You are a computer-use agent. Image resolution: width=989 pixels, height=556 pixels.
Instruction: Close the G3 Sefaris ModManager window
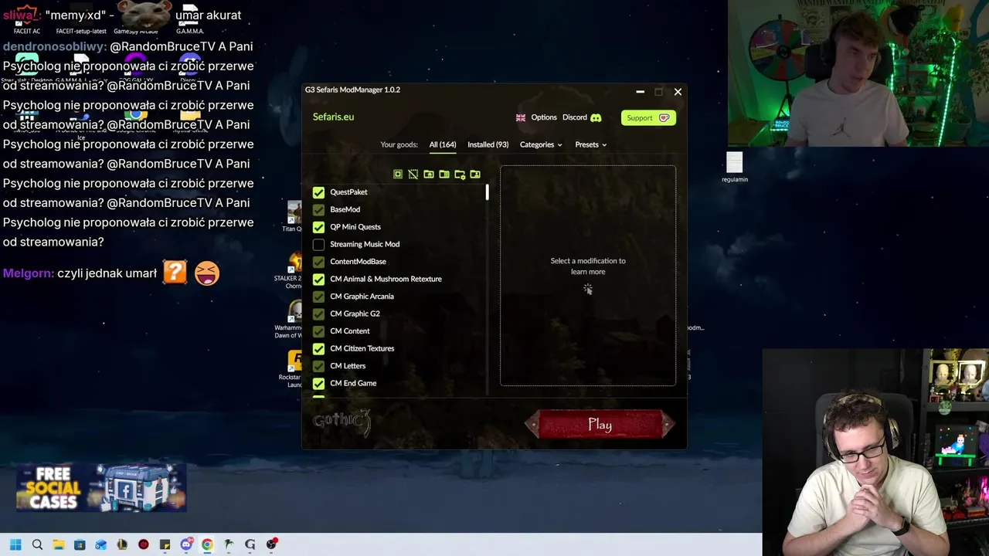(x=678, y=92)
